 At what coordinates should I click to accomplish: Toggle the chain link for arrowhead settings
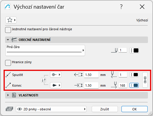point(145,80)
